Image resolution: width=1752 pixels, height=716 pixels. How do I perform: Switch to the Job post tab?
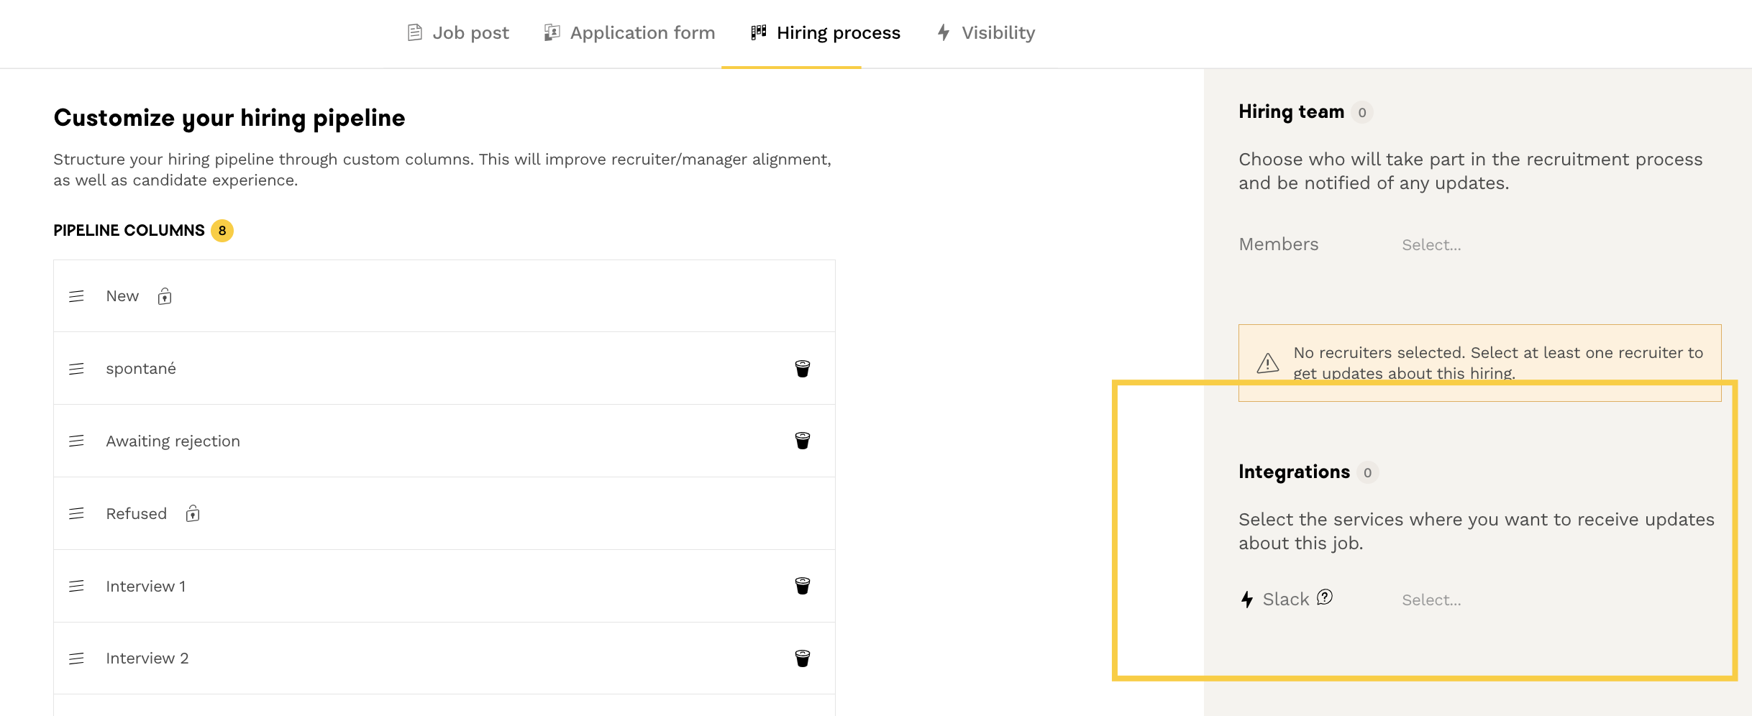tap(458, 33)
